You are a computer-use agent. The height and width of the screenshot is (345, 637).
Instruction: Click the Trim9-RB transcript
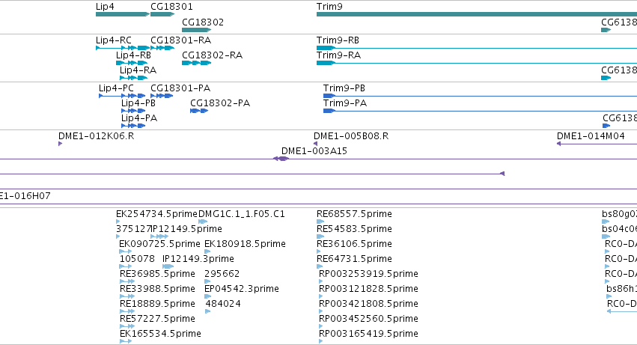[477, 48]
